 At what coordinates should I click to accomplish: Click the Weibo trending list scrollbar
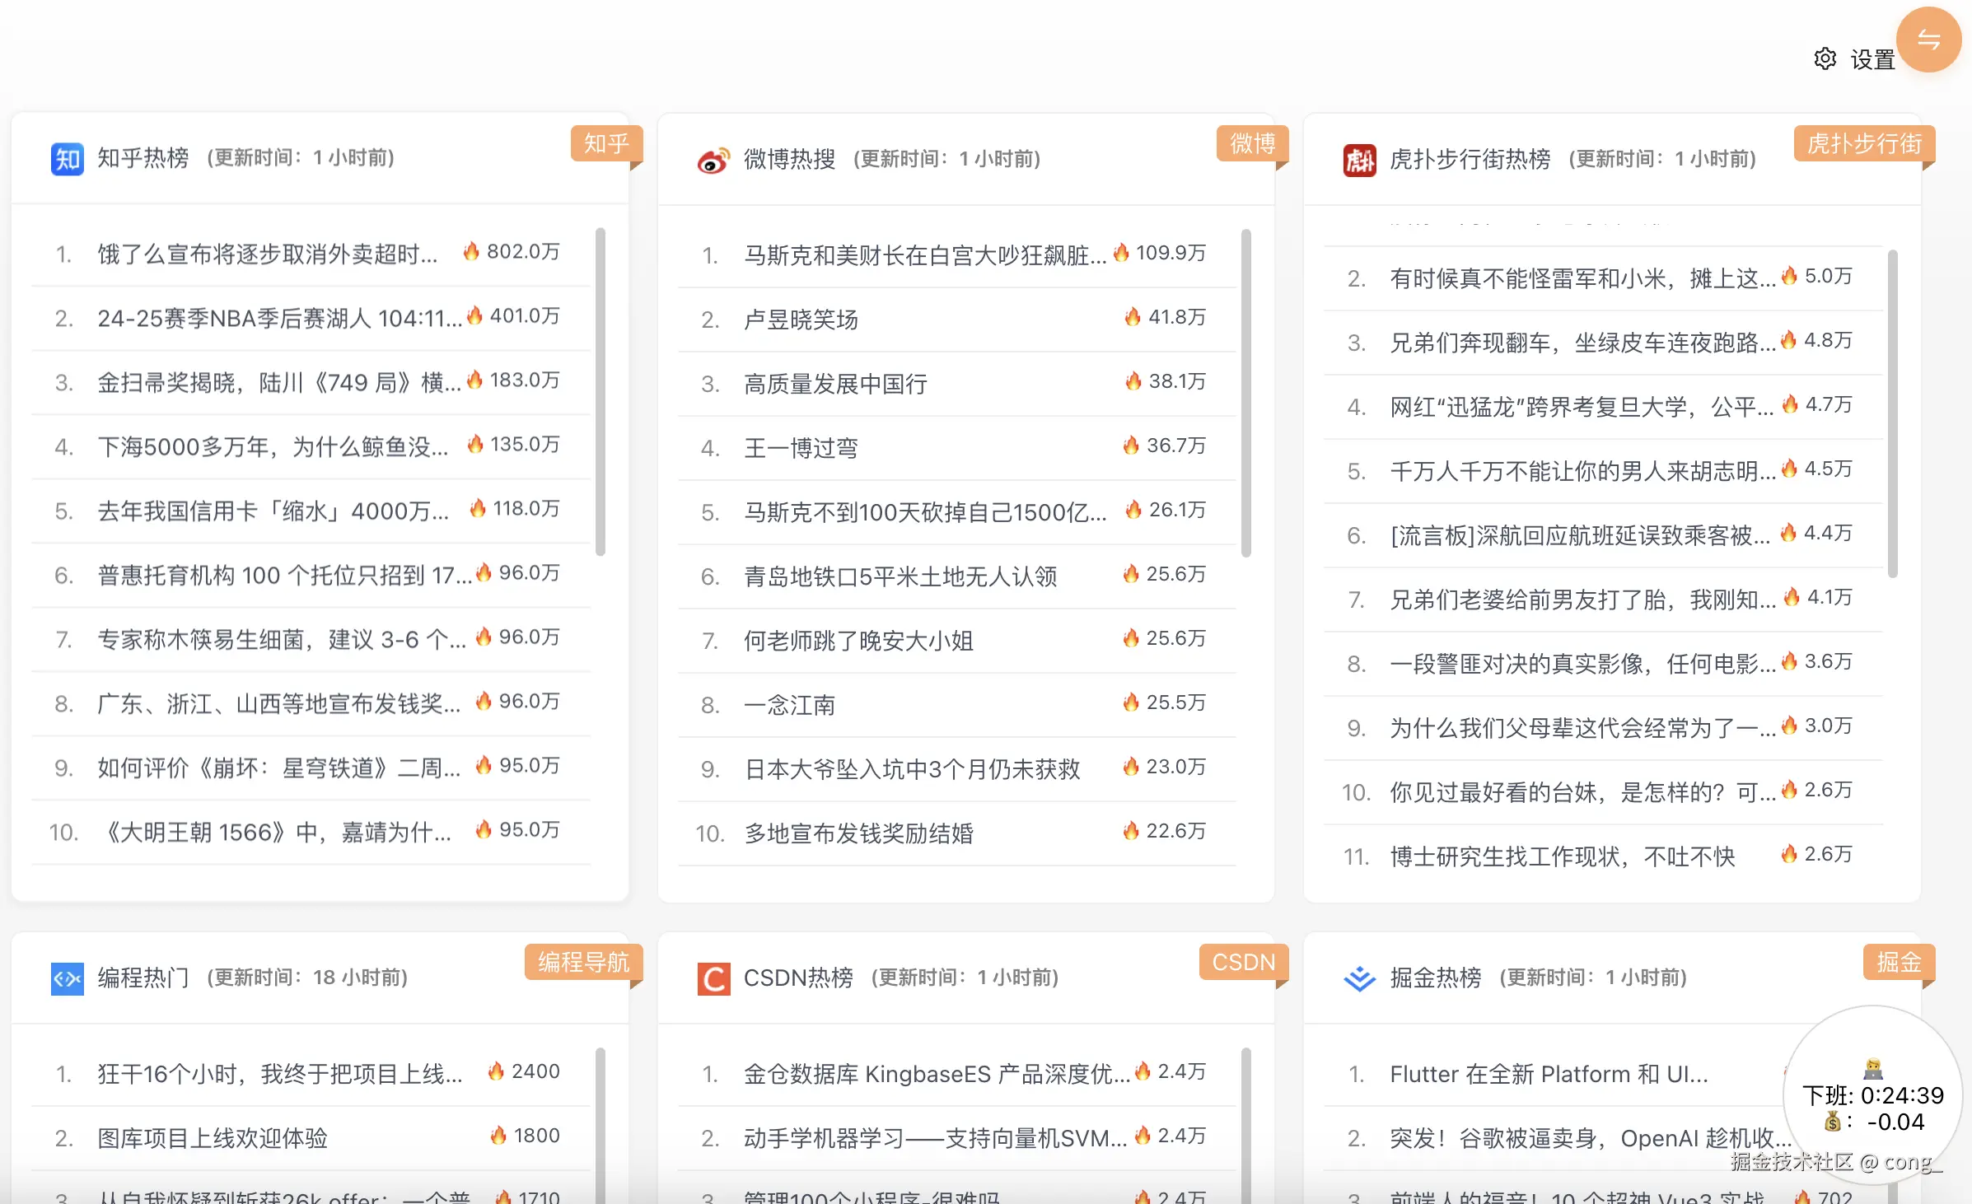pyautogui.click(x=1246, y=393)
